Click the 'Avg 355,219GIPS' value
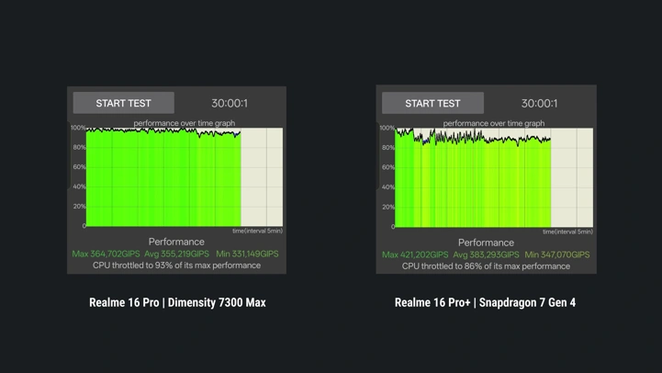Viewport: 662px width, 373px height. (x=176, y=254)
